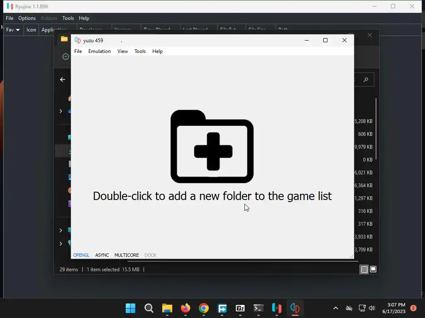Open the Ryujinx Help menu
The height and width of the screenshot is (318, 425).
point(84,18)
